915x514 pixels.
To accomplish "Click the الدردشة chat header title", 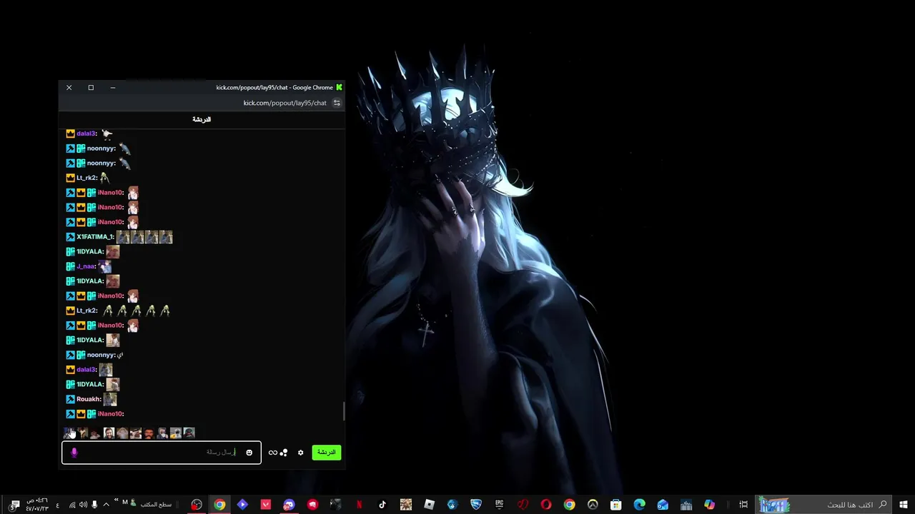I will pos(202,119).
